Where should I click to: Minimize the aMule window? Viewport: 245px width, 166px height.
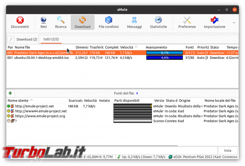(219, 10)
